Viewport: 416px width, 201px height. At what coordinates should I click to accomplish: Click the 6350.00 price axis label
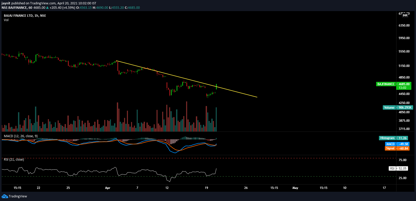pyautogui.click(x=404, y=25)
